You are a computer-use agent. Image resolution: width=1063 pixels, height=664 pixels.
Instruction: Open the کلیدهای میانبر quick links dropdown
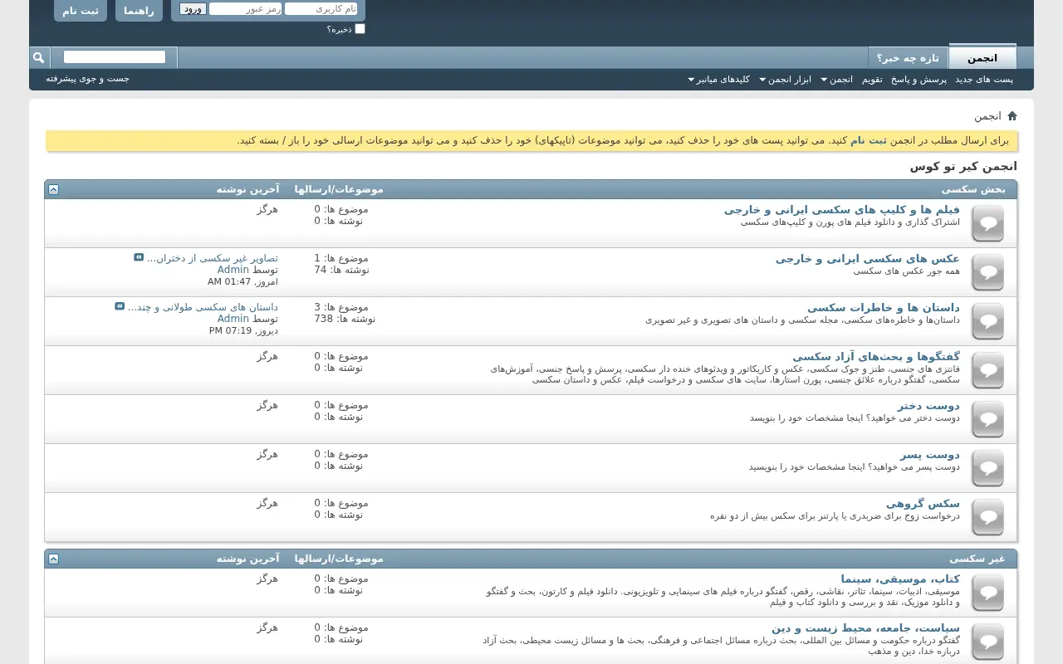(x=719, y=80)
